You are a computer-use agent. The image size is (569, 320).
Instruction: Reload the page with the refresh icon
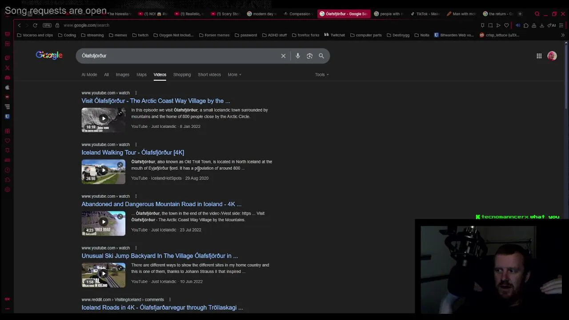[35, 25]
